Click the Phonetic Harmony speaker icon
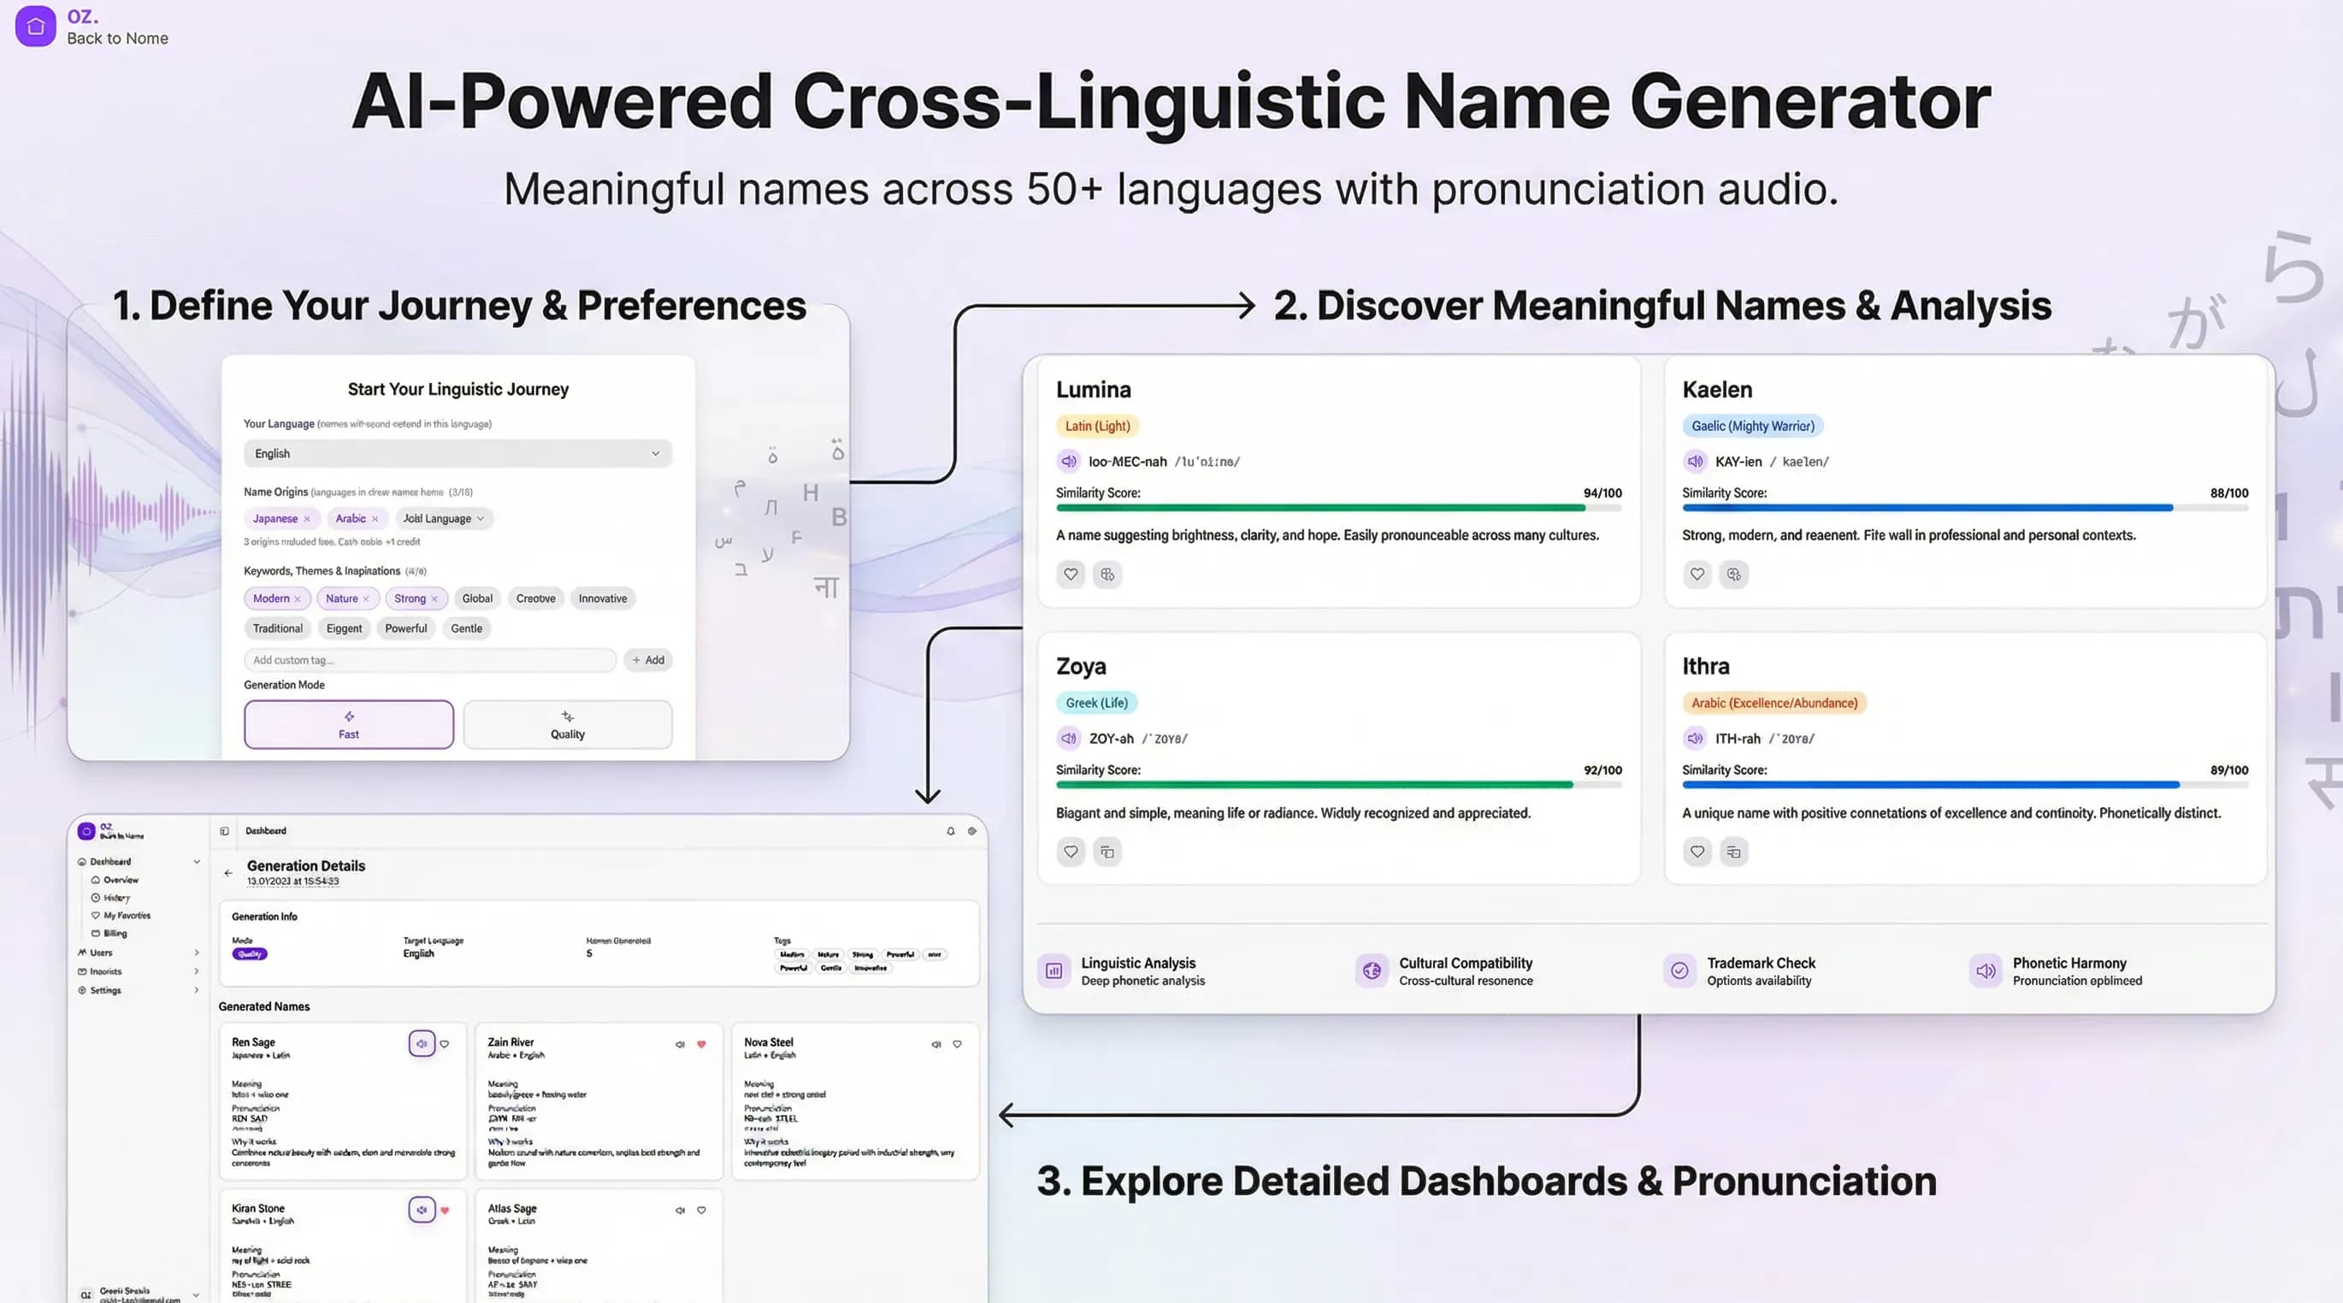The image size is (2343, 1303). [x=1986, y=971]
